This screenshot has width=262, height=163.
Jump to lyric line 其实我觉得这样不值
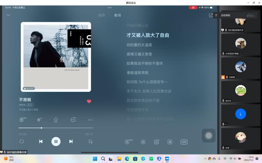143,101
